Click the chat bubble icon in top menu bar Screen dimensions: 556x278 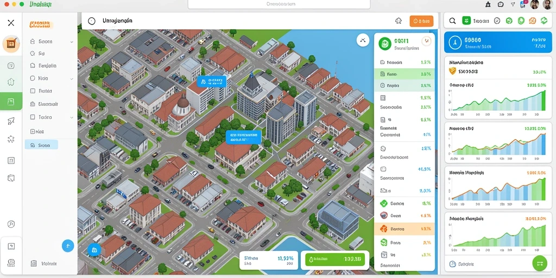[x=500, y=4]
